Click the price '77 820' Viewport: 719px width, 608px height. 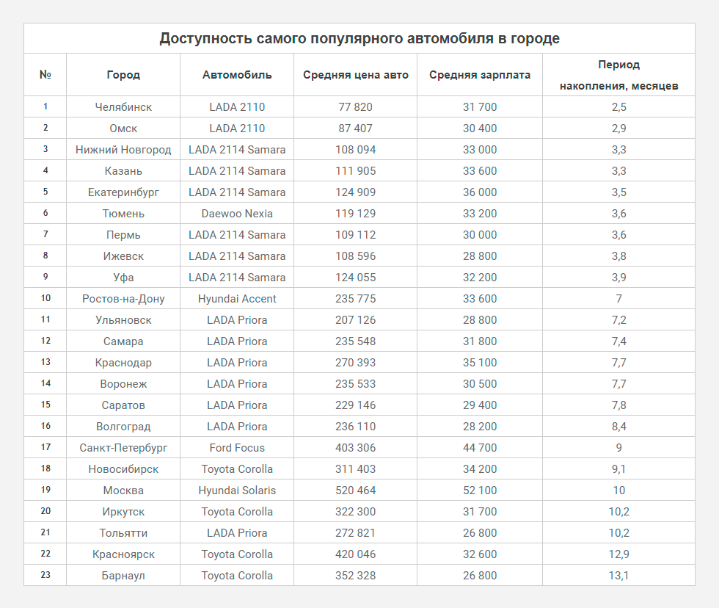pyautogui.click(x=355, y=107)
